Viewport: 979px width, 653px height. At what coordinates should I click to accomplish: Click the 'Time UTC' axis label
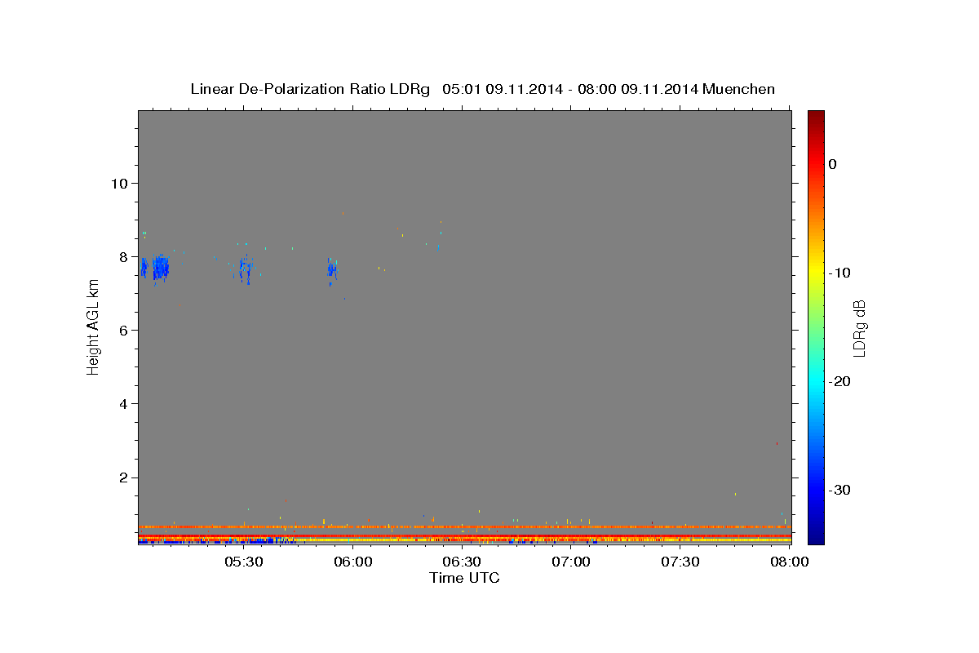click(464, 578)
